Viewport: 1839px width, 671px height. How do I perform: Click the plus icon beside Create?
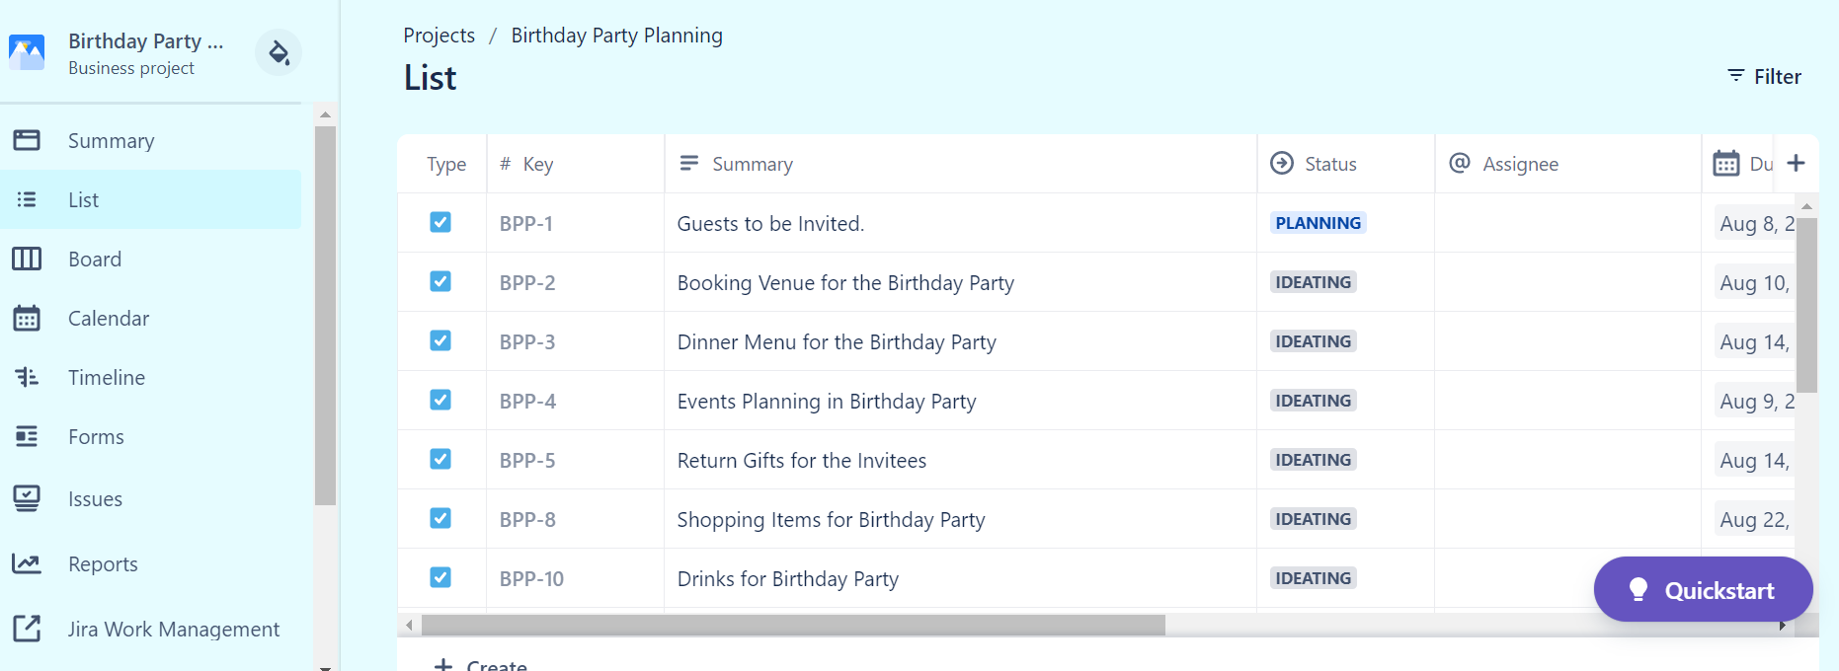443,666
